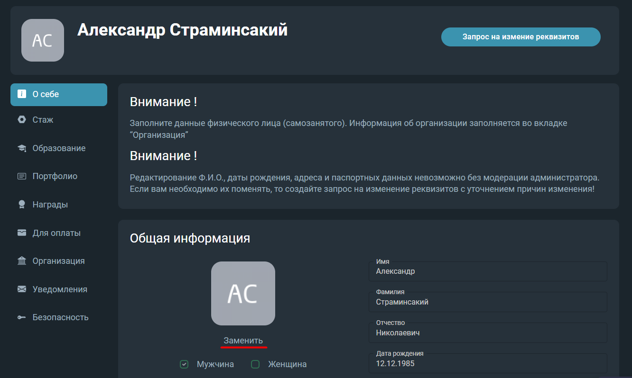Click the graduation cap icon beside Образование

[x=21, y=148]
